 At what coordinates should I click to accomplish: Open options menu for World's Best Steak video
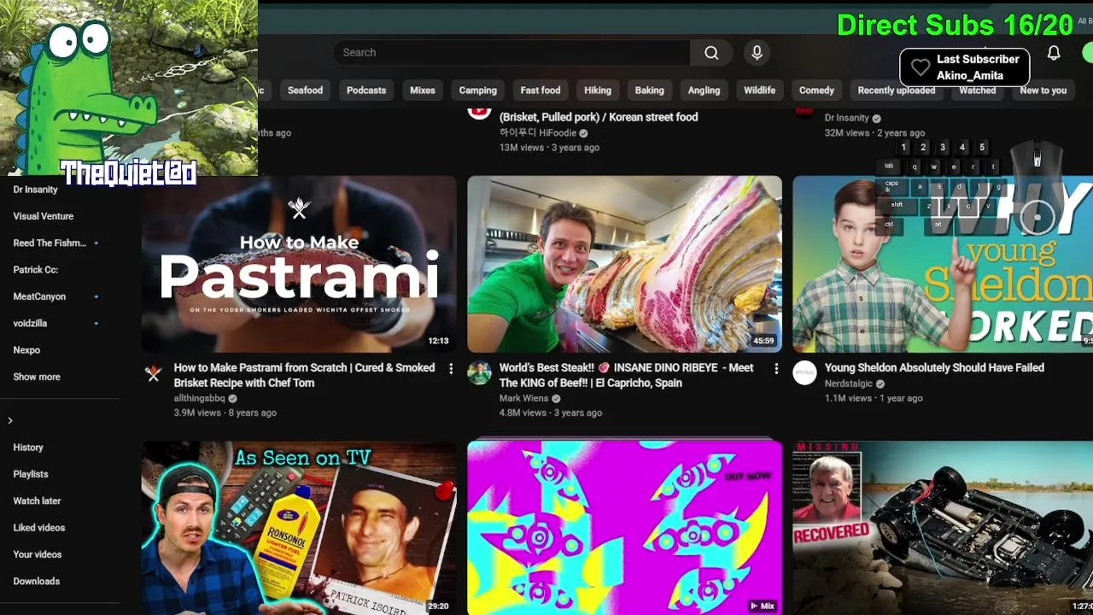[776, 368]
